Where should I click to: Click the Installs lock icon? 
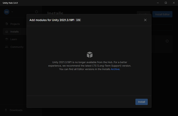(7, 31)
